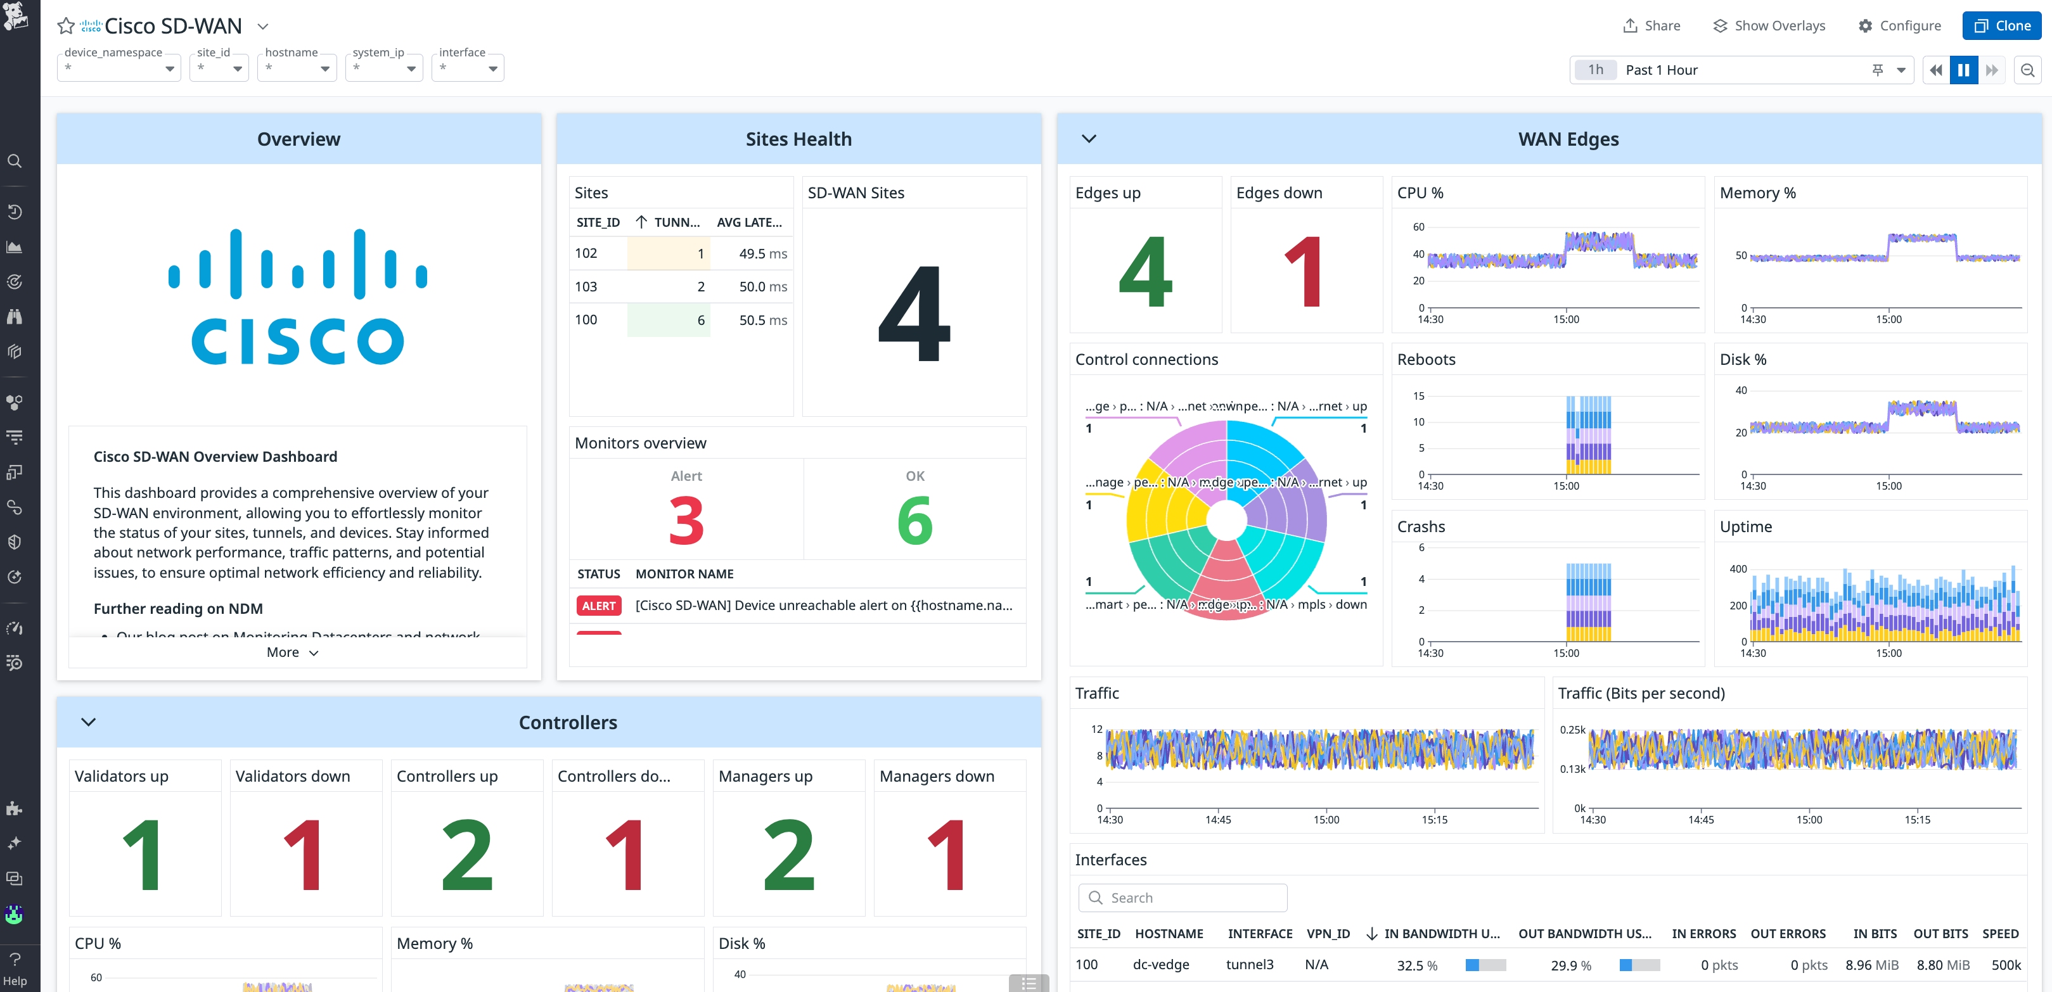Click Show Overlays in the top toolbar
The height and width of the screenshot is (992, 2052).
tap(1769, 25)
